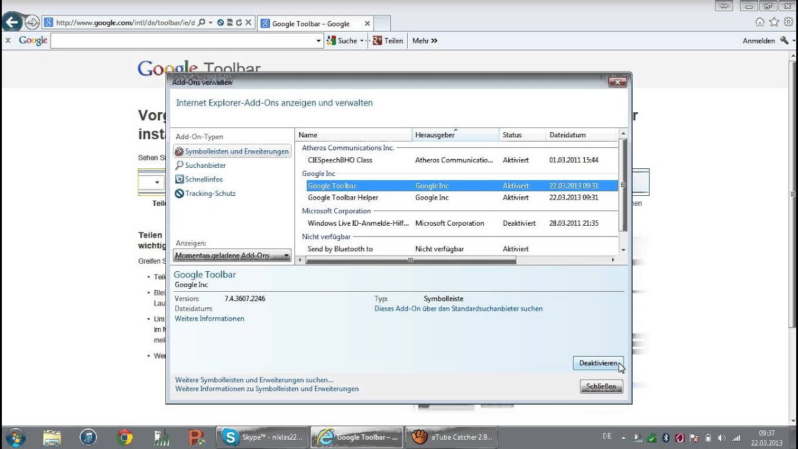Click the refresh icon in address bar
This screenshot has width=798, height=449.
click(x=239, y=23)
